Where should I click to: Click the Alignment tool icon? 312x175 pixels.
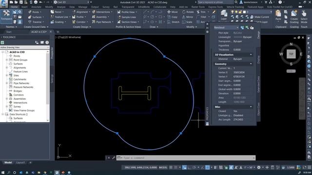click(x=74, y=12)
